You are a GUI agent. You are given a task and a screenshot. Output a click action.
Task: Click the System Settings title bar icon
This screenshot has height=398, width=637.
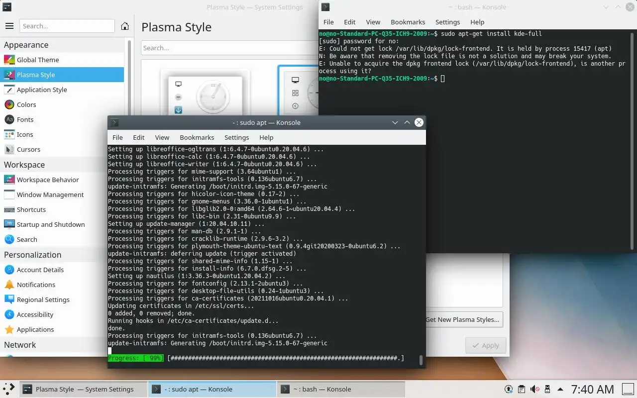pyautogui.click(x=6, y=7)
